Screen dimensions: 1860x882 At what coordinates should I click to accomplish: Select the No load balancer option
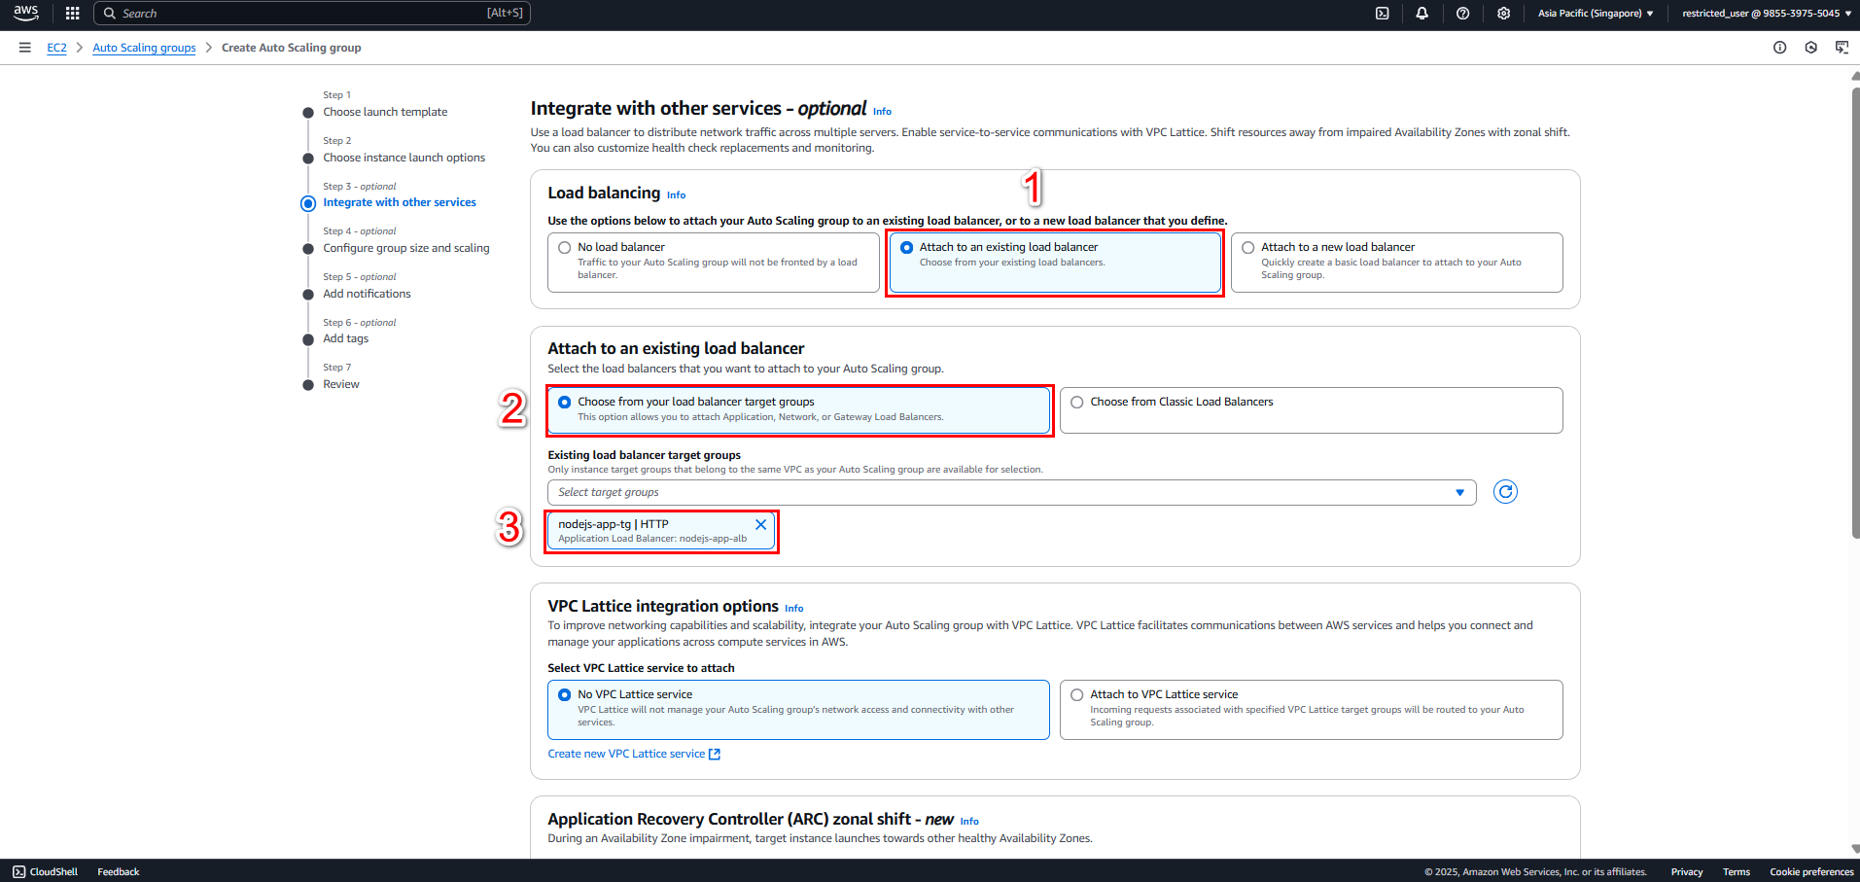click(714, 263)
